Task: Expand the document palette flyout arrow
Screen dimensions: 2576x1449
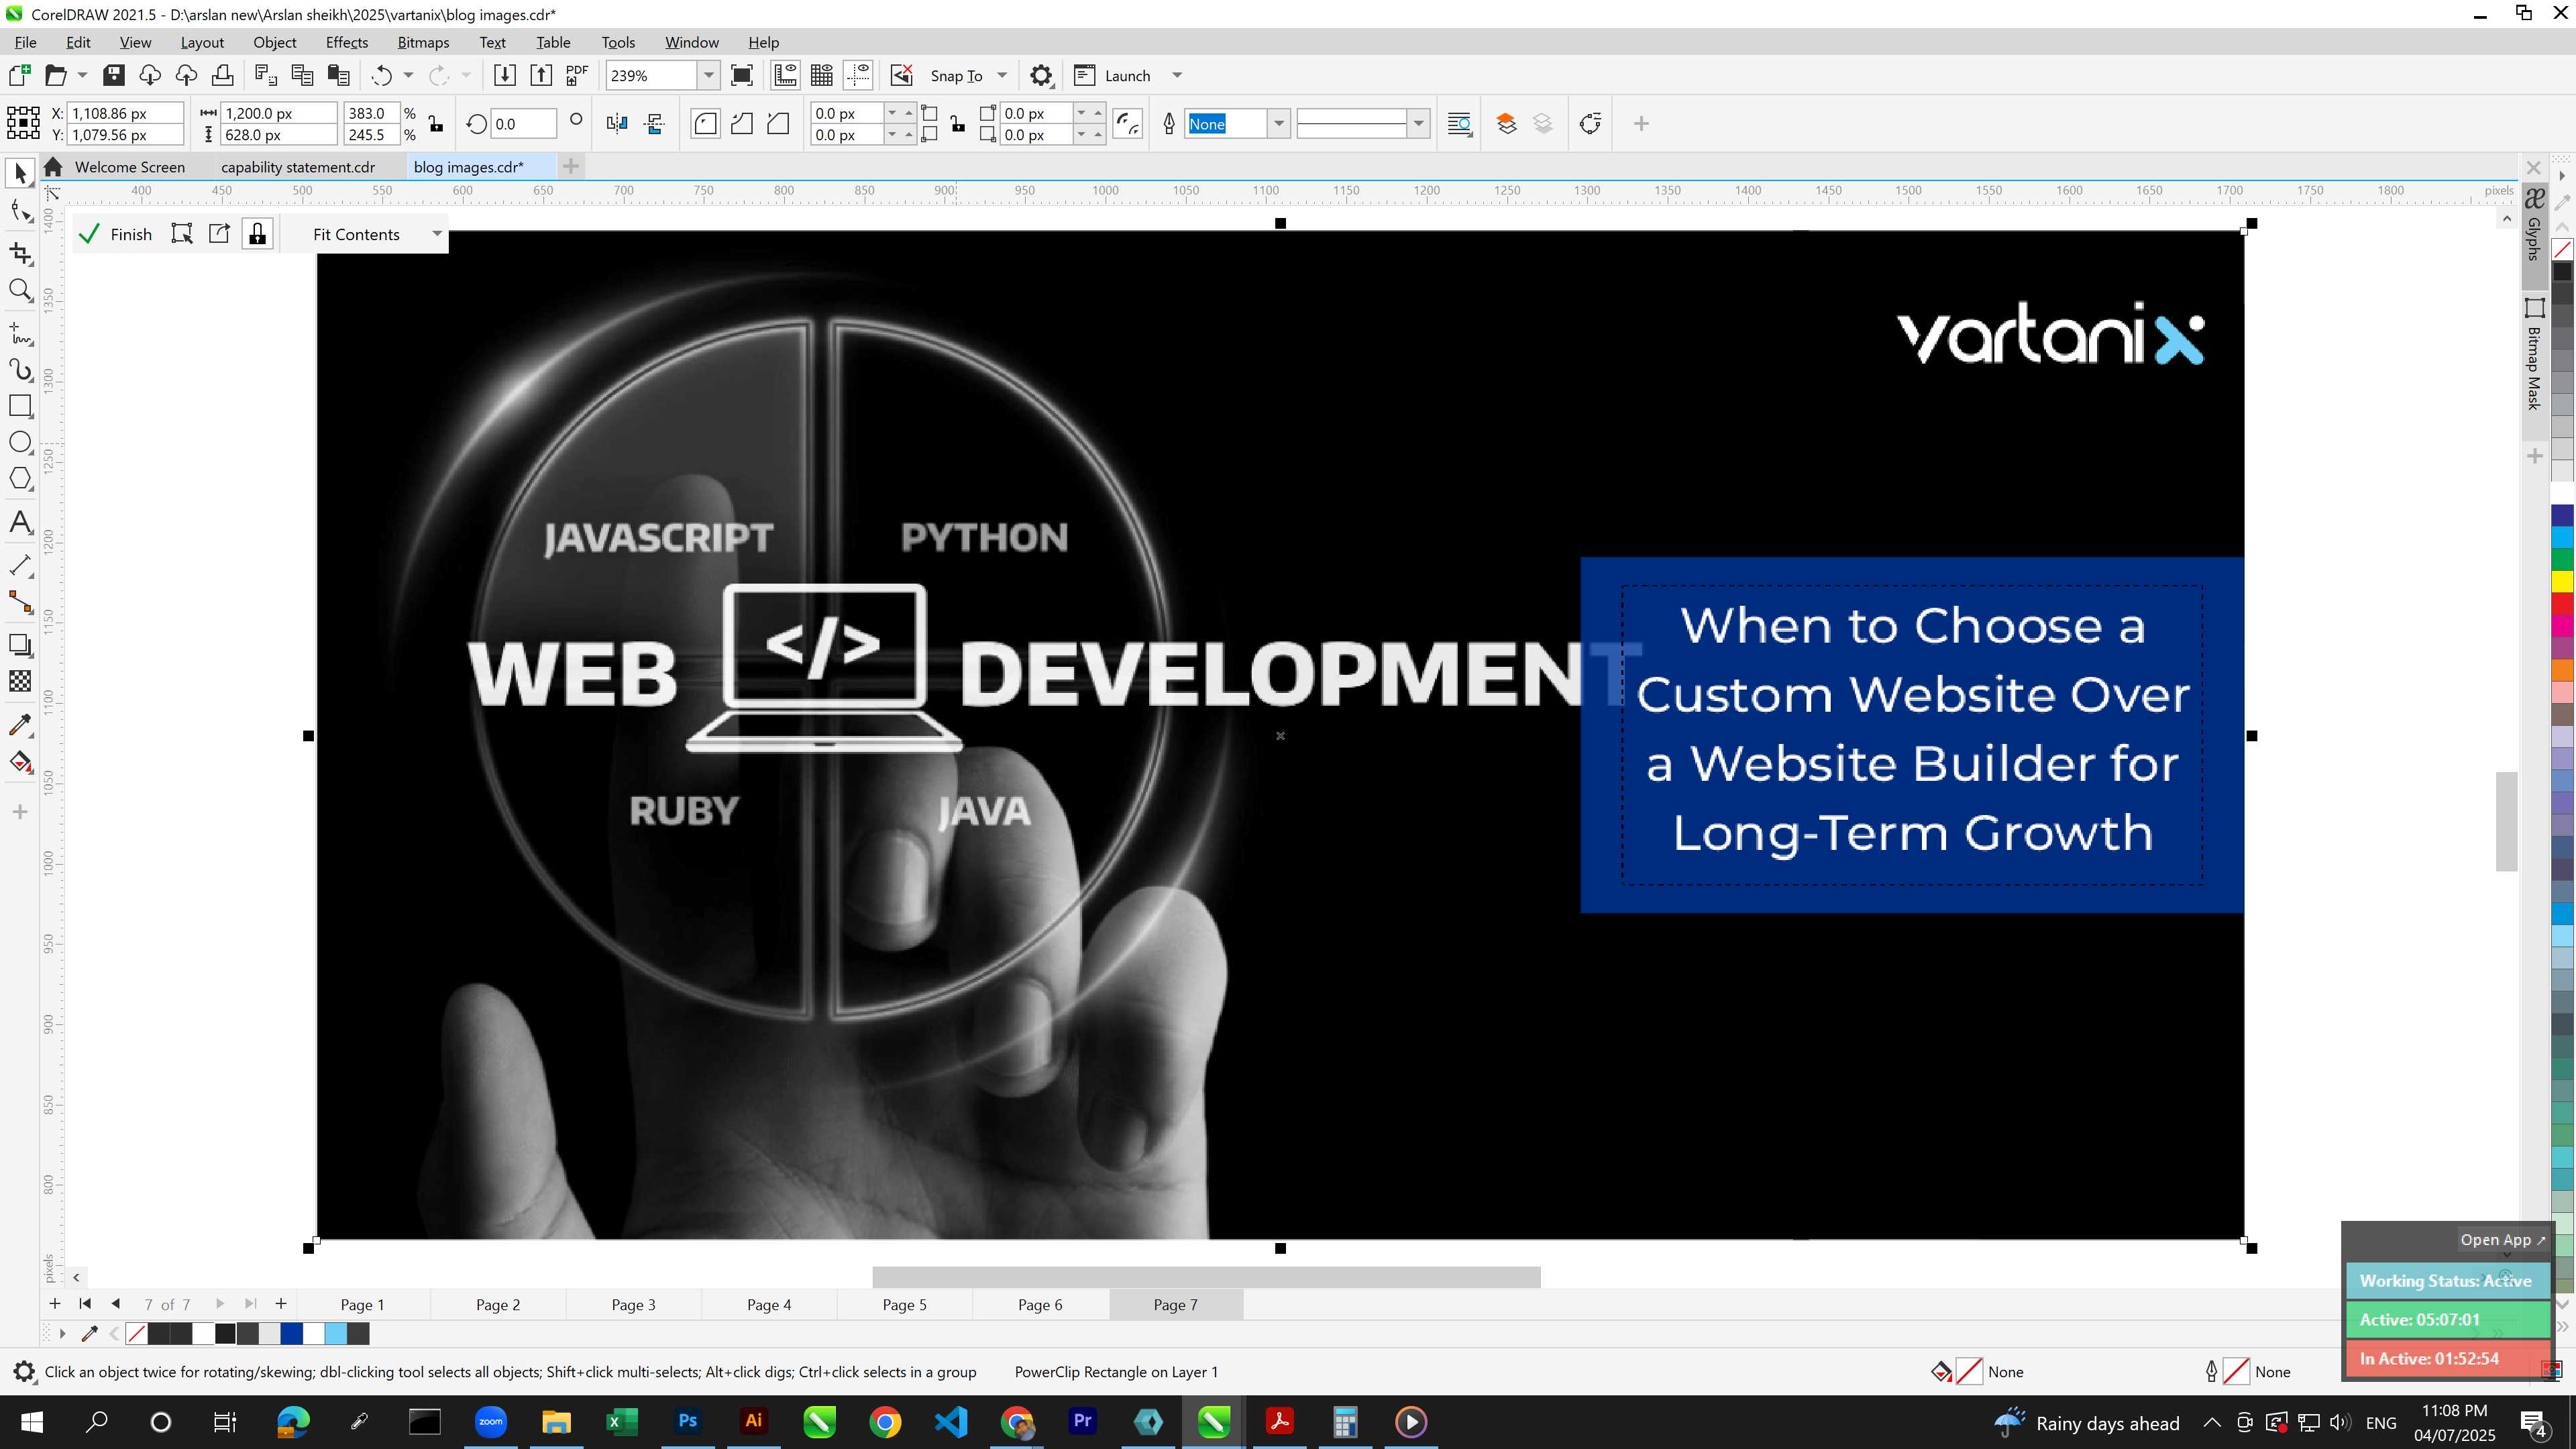Action: [62, 1333]
